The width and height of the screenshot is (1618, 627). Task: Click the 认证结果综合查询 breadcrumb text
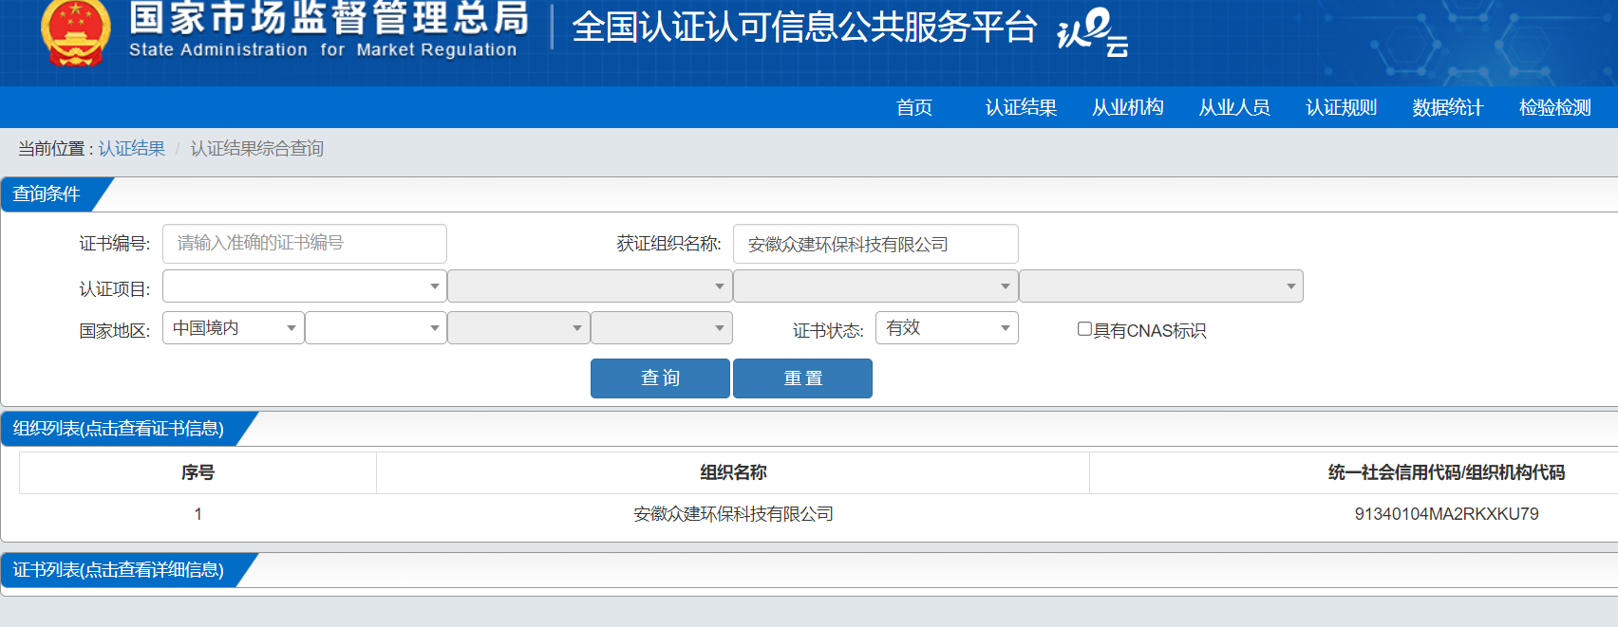tap(257, 149)
